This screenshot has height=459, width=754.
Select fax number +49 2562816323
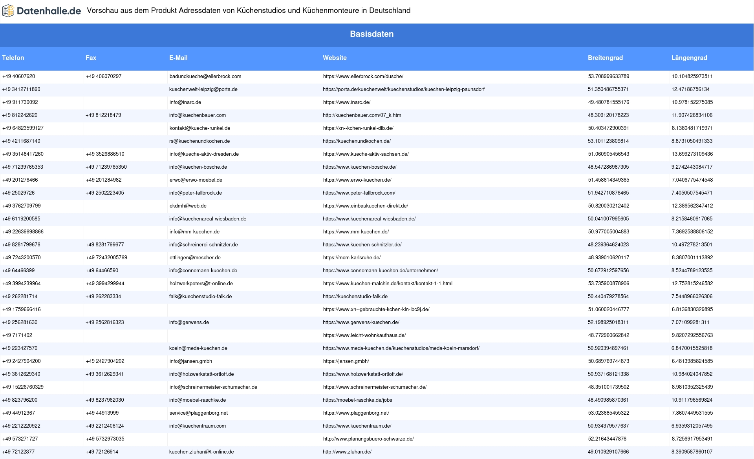(105, 322)
